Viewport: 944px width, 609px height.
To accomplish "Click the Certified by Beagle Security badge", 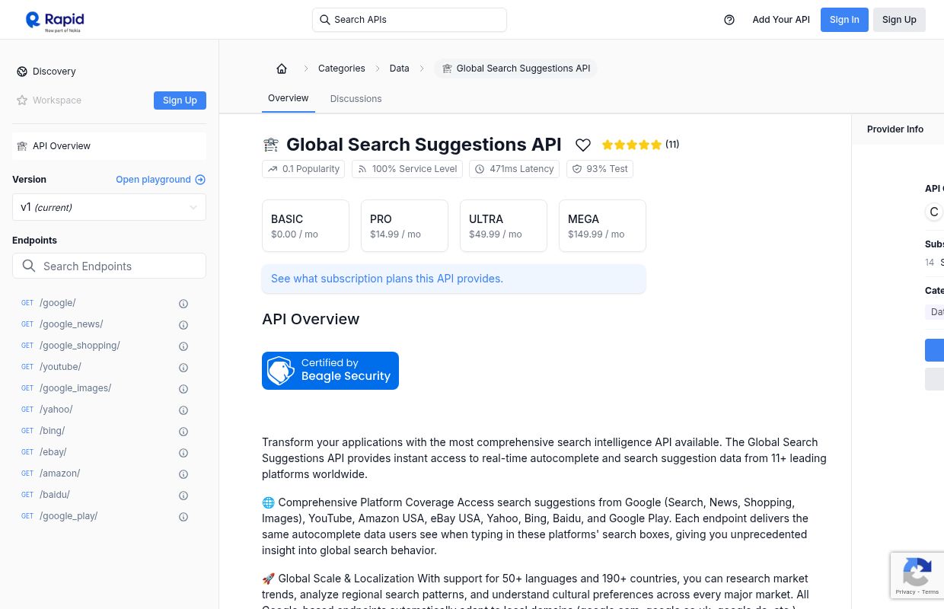I will [330, 371].
